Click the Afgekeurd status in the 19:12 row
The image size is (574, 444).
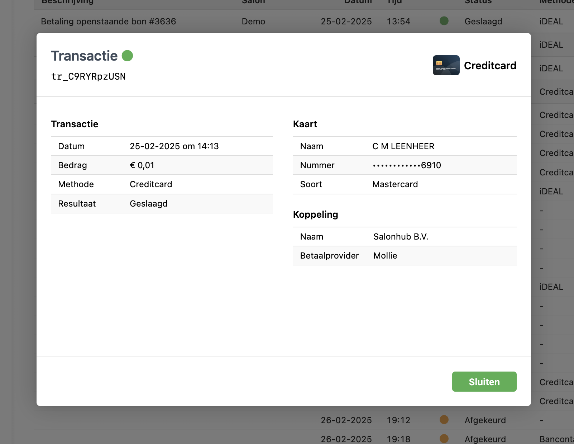click(x=485, y=420)
